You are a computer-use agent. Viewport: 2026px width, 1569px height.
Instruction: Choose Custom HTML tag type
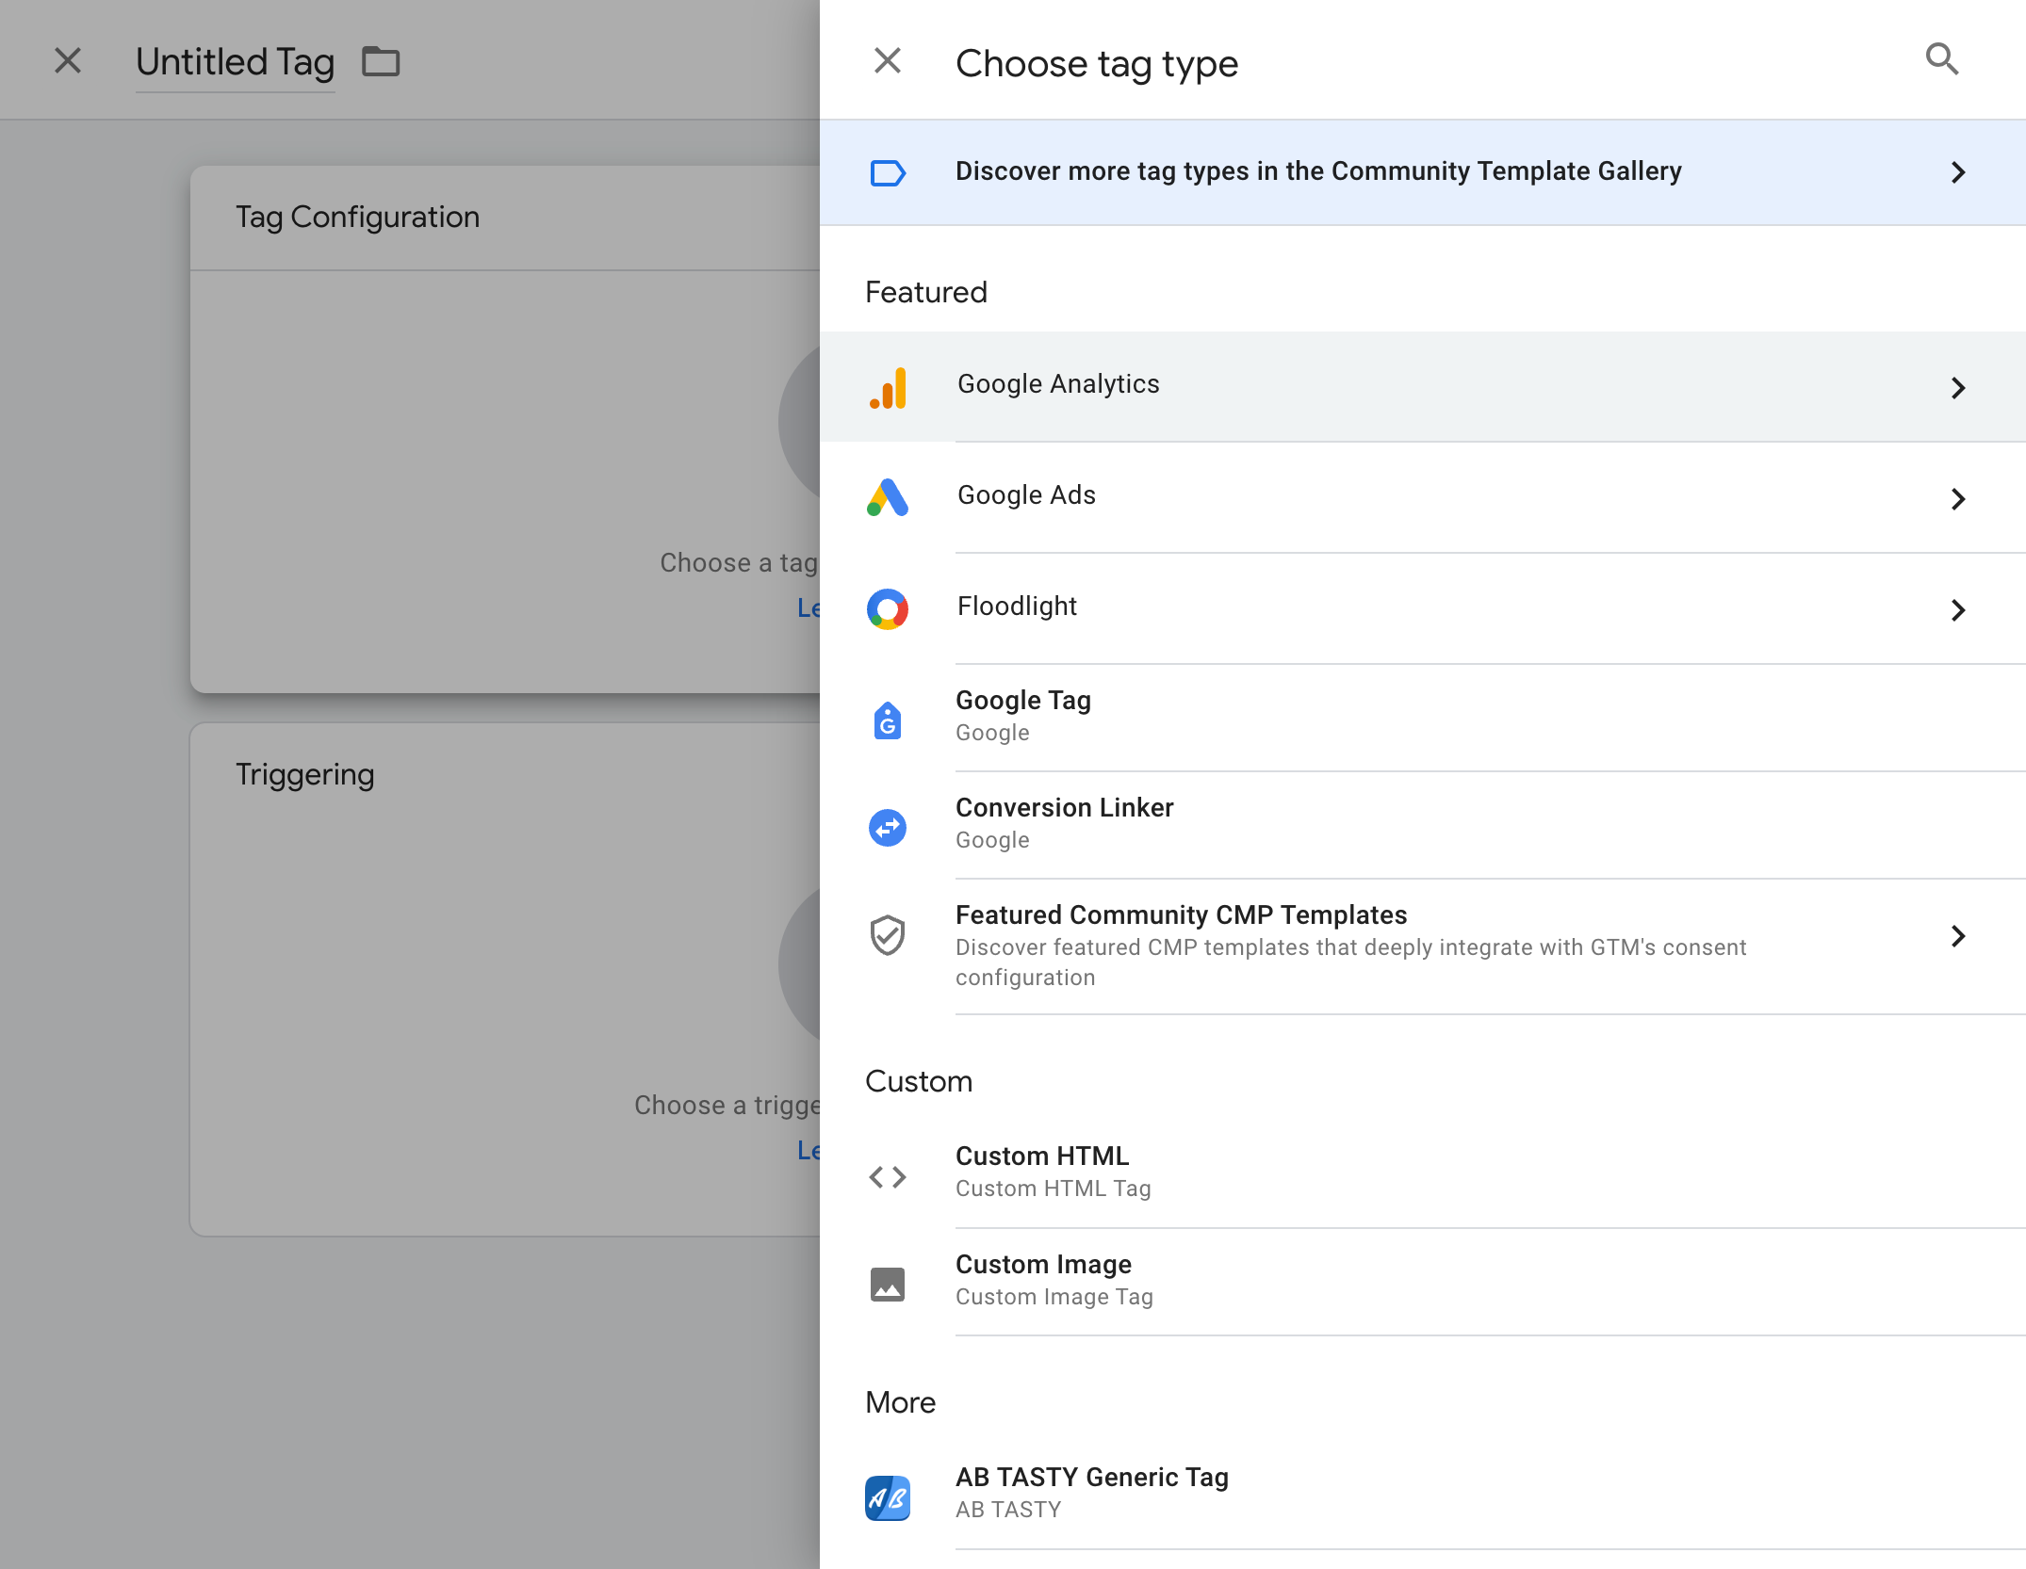[1423, 1173]
